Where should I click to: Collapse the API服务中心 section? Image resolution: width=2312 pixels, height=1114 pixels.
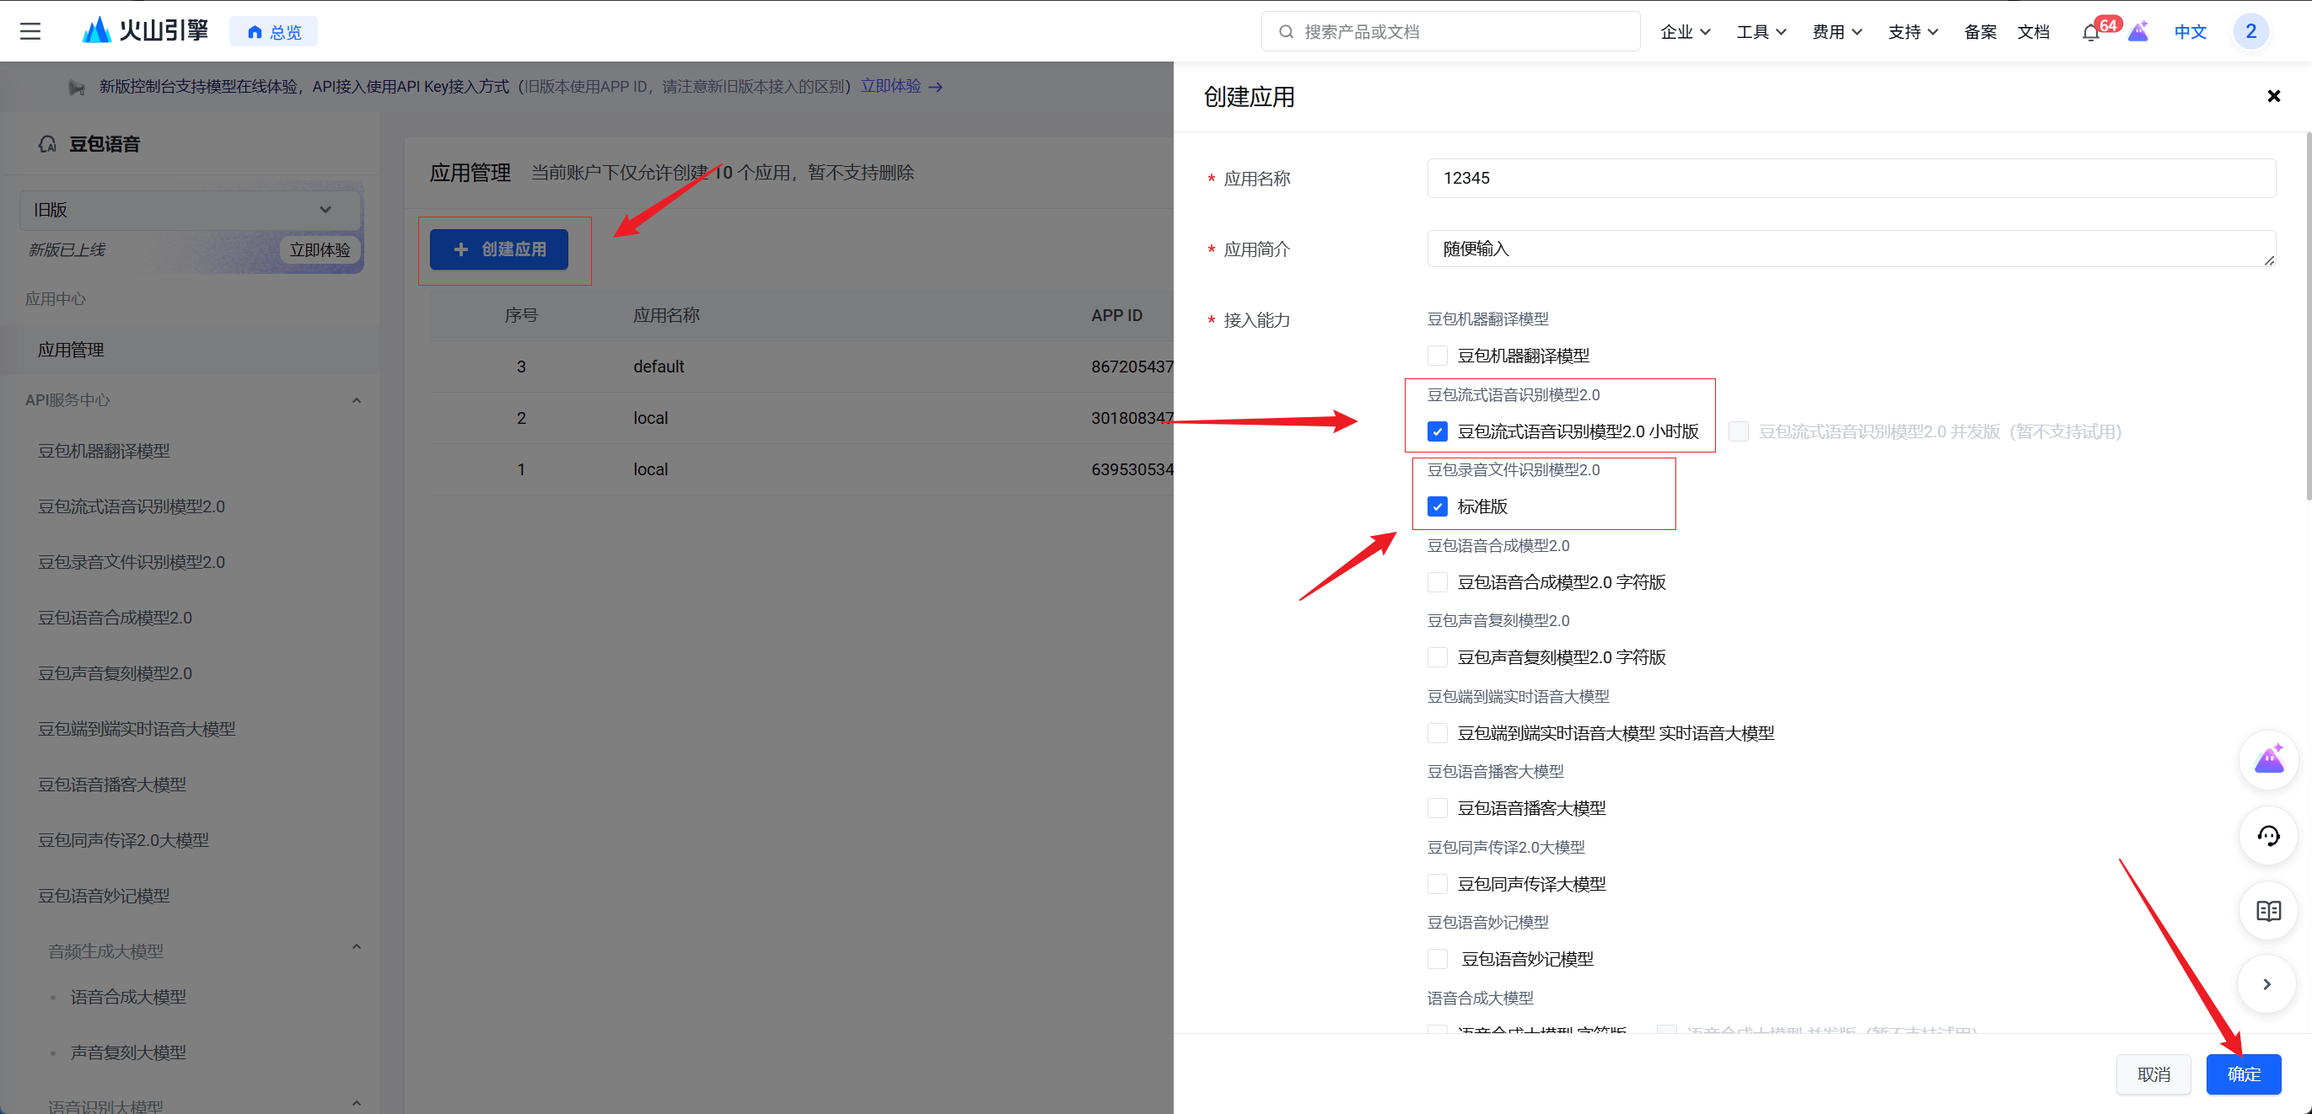357,400
